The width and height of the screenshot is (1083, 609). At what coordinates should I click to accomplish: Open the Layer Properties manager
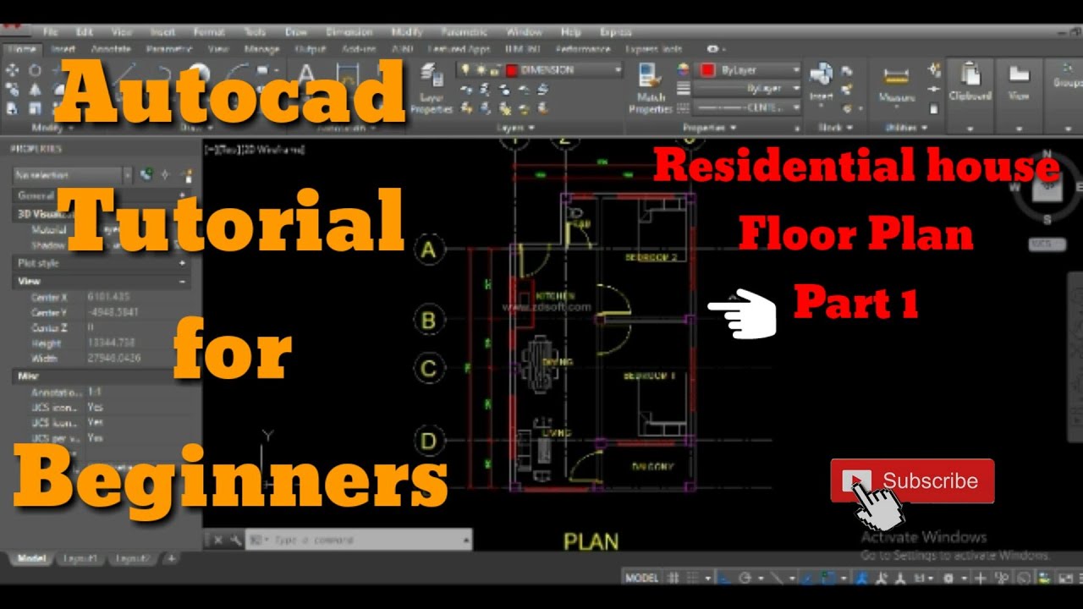click(x=432, y=89)
